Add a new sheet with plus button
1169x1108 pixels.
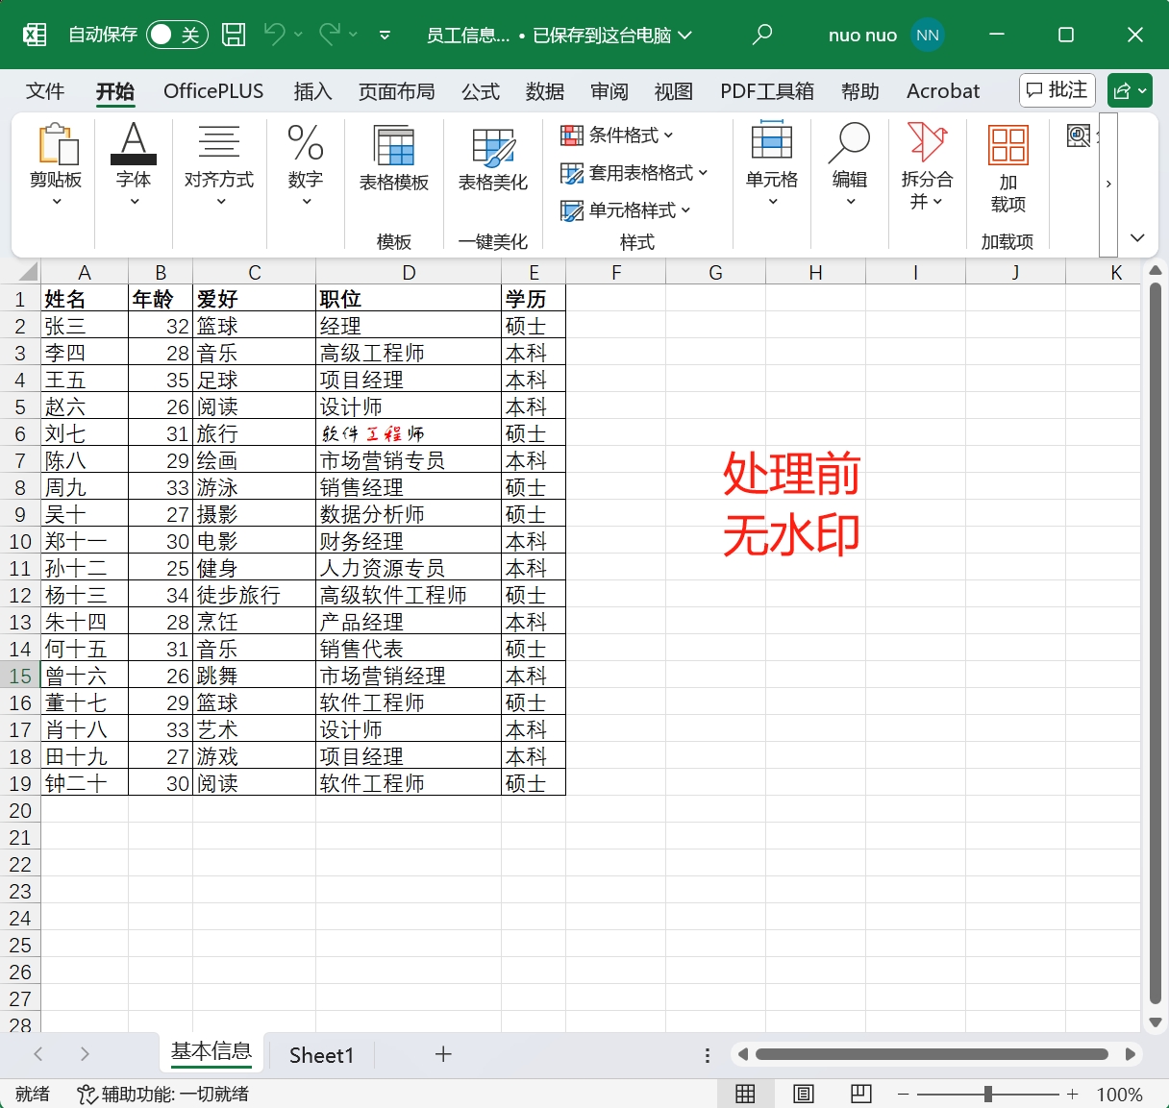tap(443, 1054)
